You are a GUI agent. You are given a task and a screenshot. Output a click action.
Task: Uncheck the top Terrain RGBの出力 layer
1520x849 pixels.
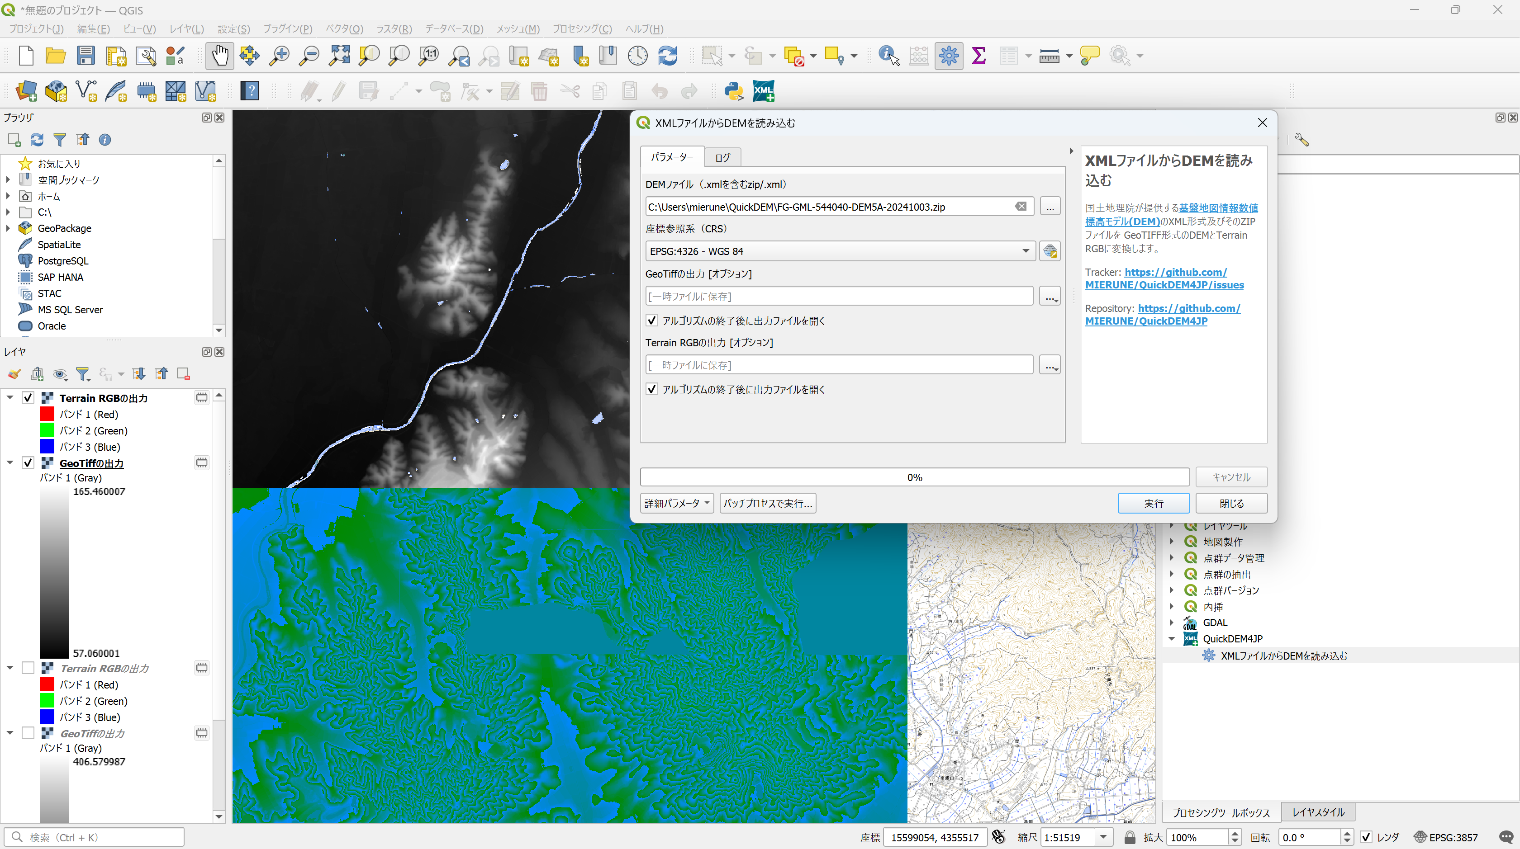pos(28,398)
